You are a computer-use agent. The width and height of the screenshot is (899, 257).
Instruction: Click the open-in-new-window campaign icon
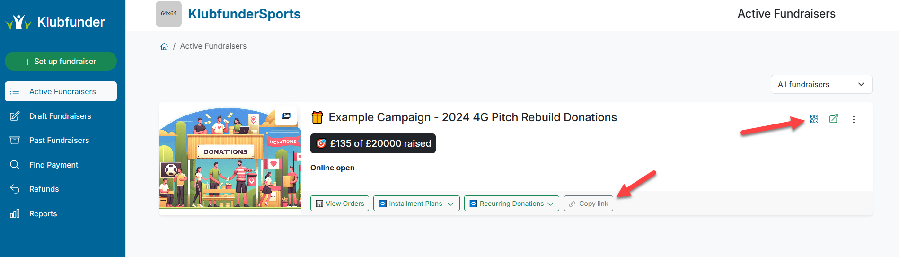pos(834,119)
